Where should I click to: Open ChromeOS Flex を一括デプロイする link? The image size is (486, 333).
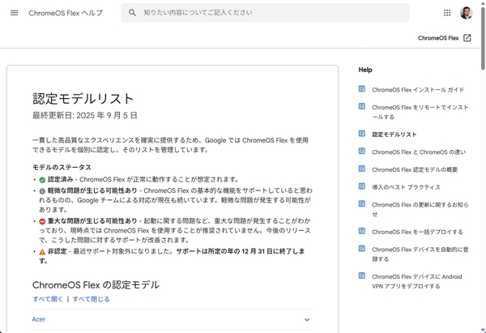pos(417,232)
